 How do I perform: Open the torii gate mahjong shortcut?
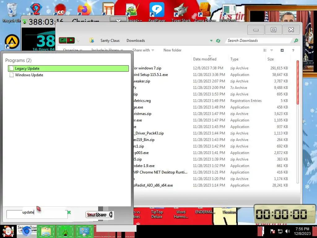coord(108,9)
